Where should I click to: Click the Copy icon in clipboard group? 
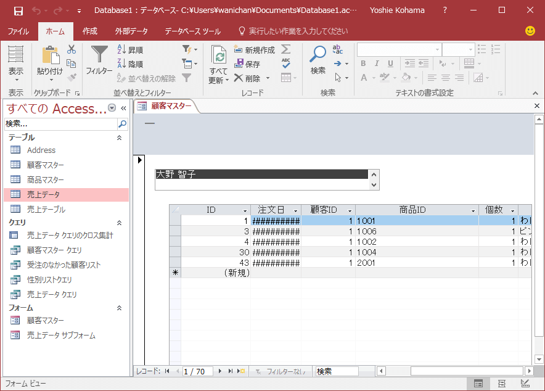click(x=72, y=64)
